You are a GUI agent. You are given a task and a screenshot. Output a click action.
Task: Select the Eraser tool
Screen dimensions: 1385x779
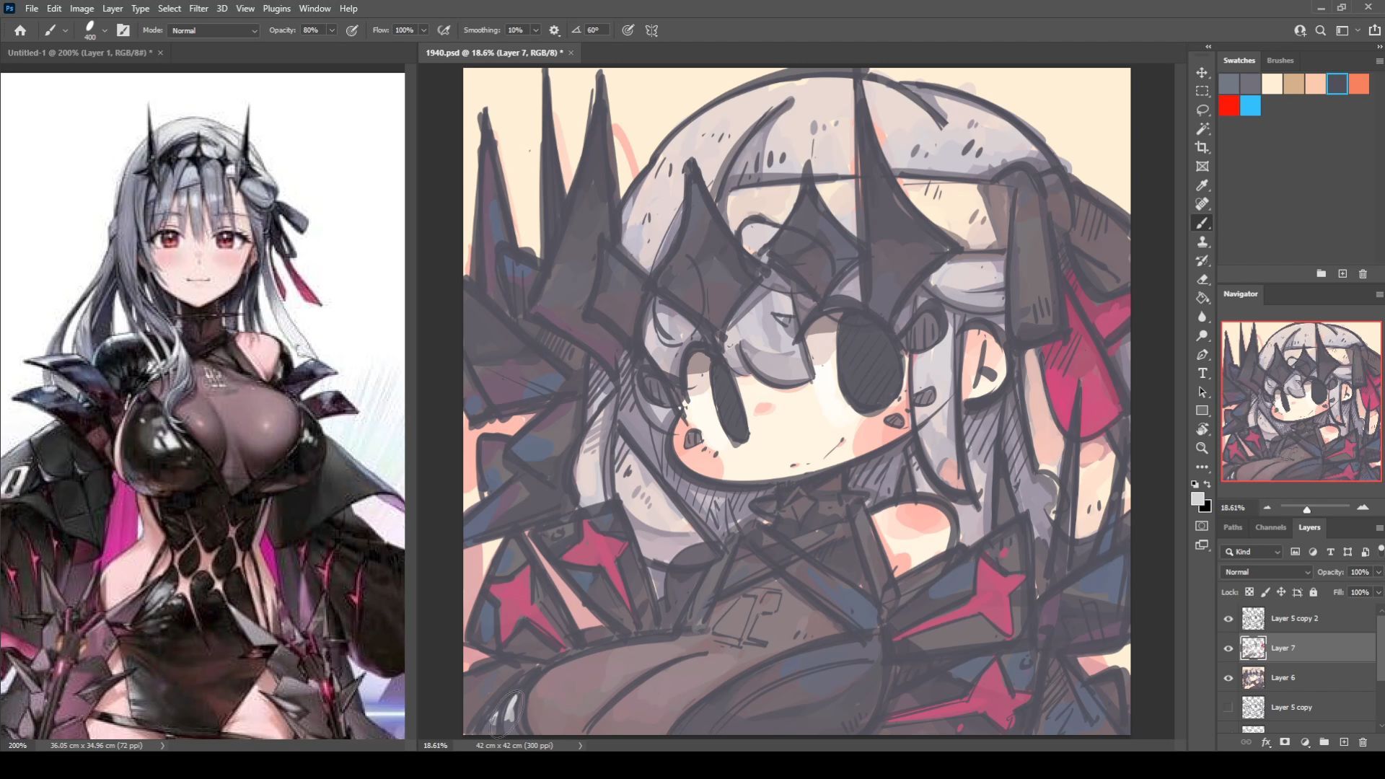pyautogui.click(x=1202, y=280)
